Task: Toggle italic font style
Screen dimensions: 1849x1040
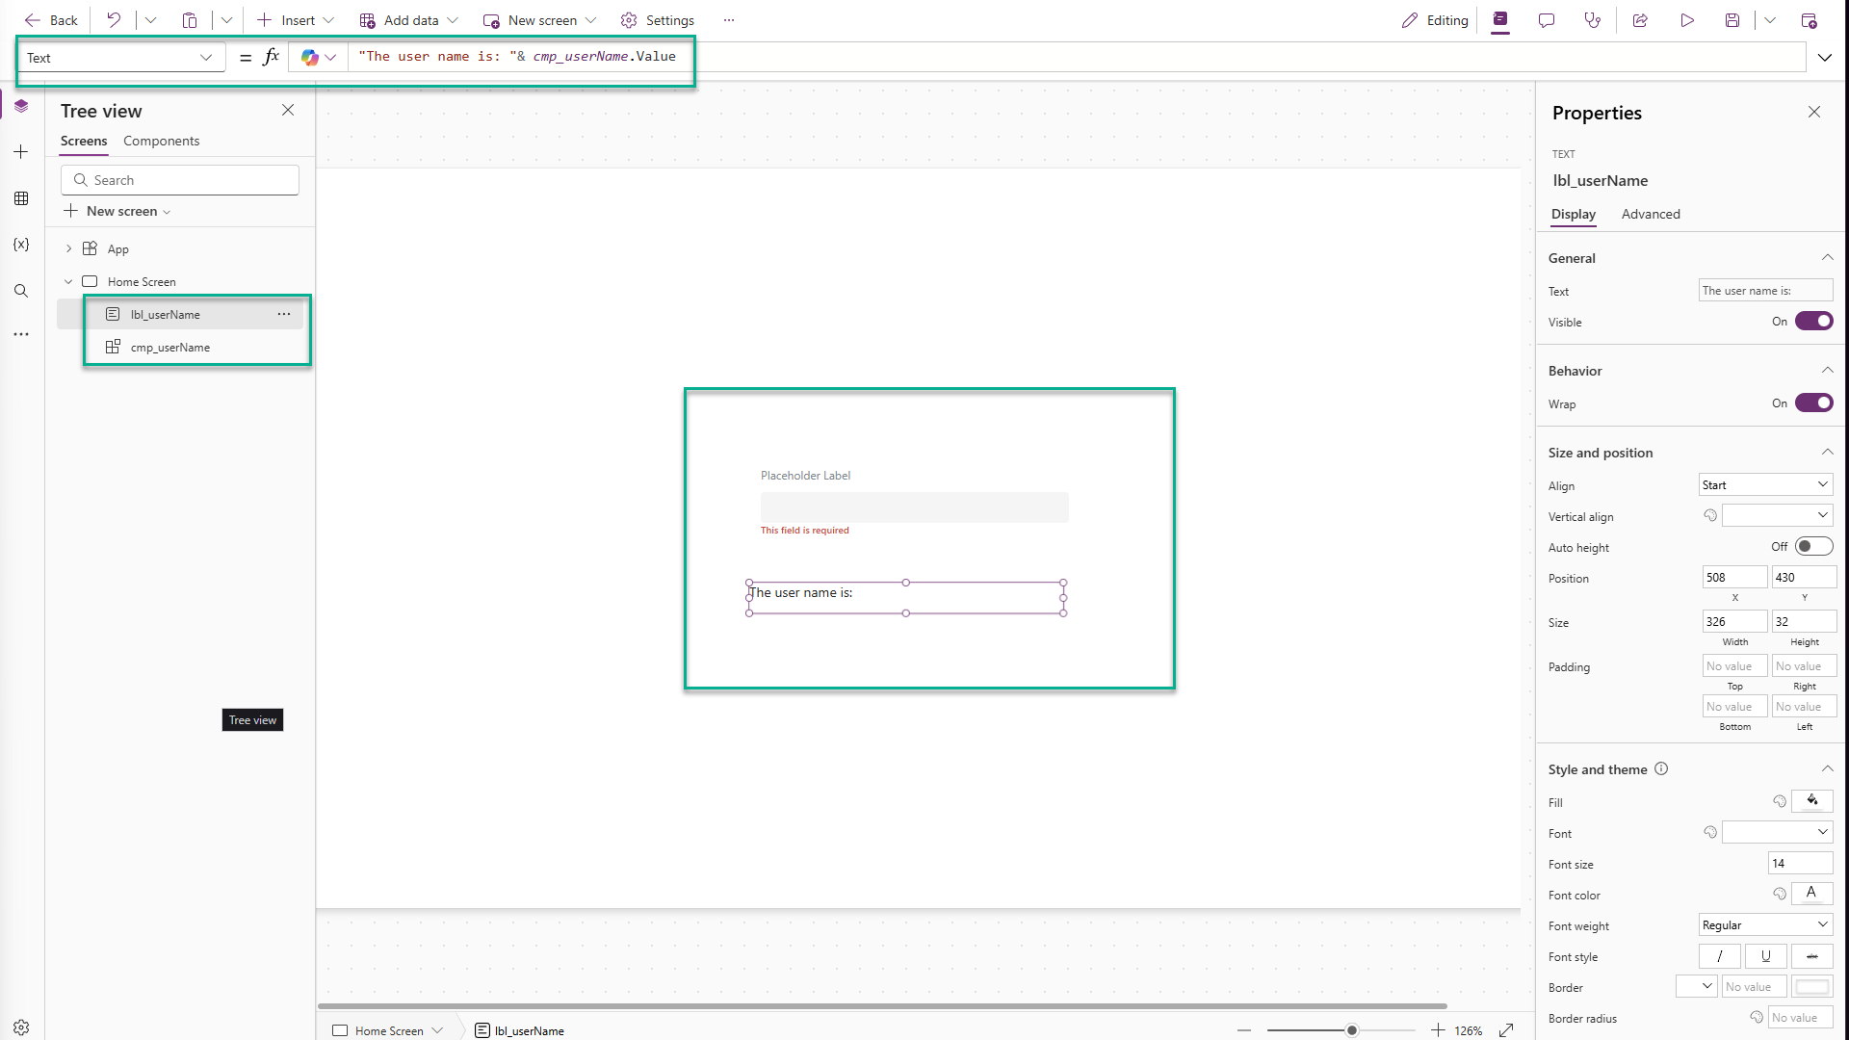Action: [1720, 956]
